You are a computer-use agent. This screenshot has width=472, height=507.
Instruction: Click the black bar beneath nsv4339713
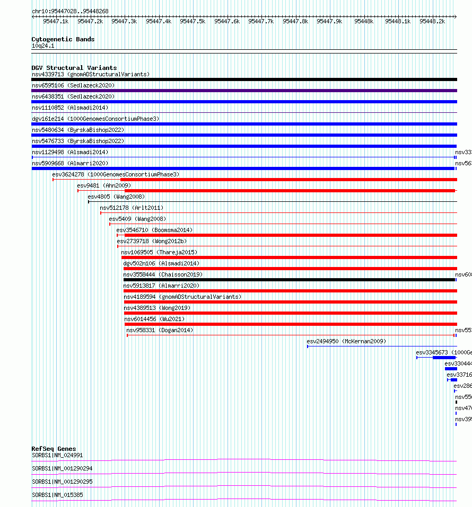pos(244,79)
